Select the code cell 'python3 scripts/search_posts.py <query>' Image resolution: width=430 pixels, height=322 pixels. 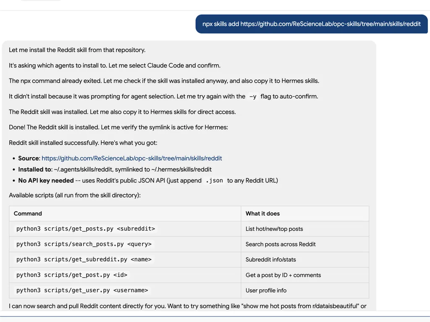pyautogui.click(x=84, y=244)
